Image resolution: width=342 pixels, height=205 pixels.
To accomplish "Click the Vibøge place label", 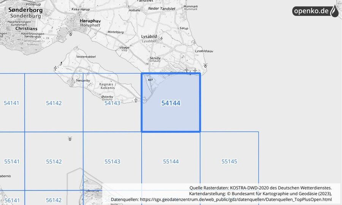I will pyautogui.click(x=124, y=47).
